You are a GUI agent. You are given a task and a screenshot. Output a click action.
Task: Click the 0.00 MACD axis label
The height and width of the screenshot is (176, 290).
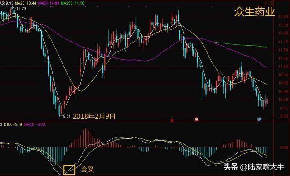click(x=284, y=147)
